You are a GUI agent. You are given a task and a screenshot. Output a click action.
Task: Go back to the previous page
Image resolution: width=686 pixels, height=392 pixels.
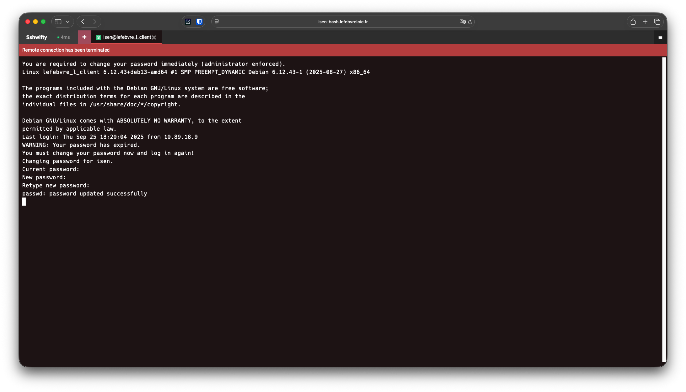click(x=83, y=22)
